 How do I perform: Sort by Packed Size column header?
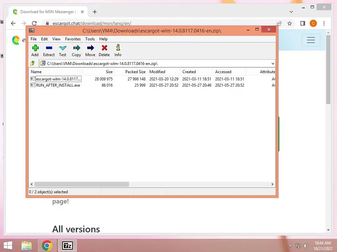click(x=131, y=72)
